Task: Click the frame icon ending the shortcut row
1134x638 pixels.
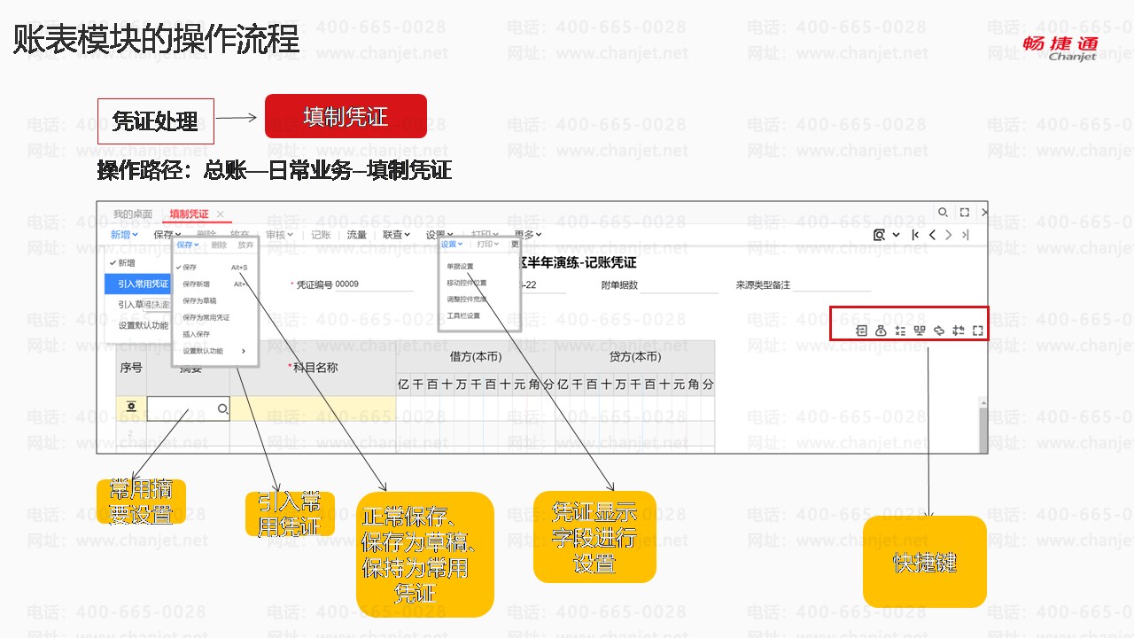Action: [x=978, y=331]
